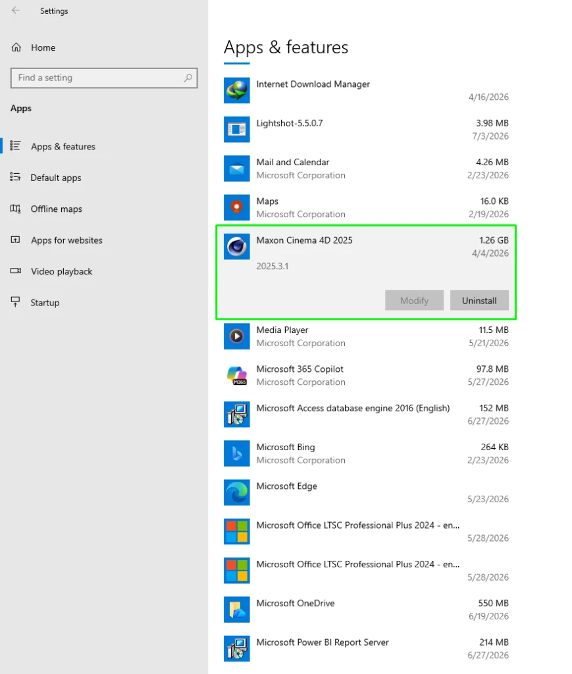
Task: Click the Microsoft 365 Copilot icon
Action: (236, 375)
